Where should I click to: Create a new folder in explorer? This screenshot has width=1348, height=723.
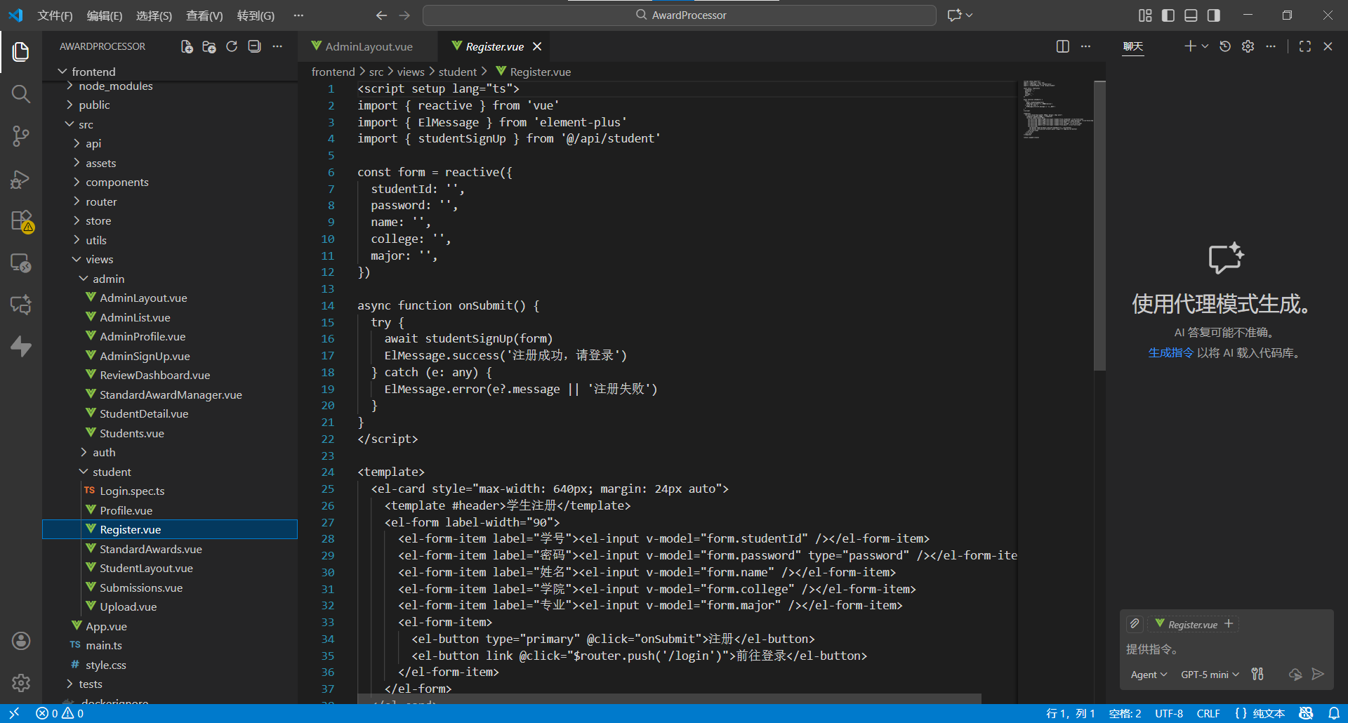click(209, 46)
